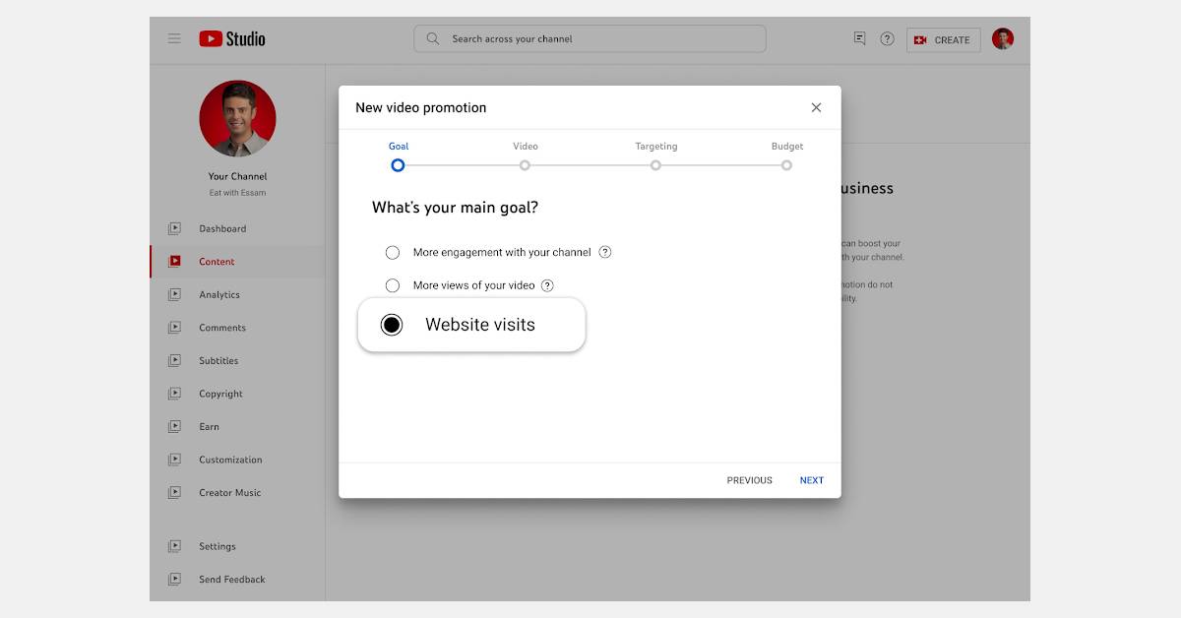
Task: Open the hamburger navigation menu
Action: click(174, 38)
